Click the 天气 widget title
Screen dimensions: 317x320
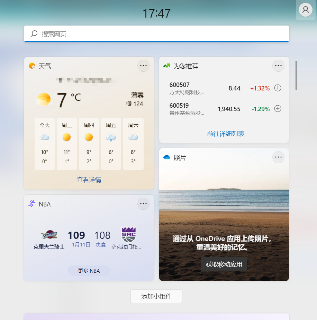point(45,66)
